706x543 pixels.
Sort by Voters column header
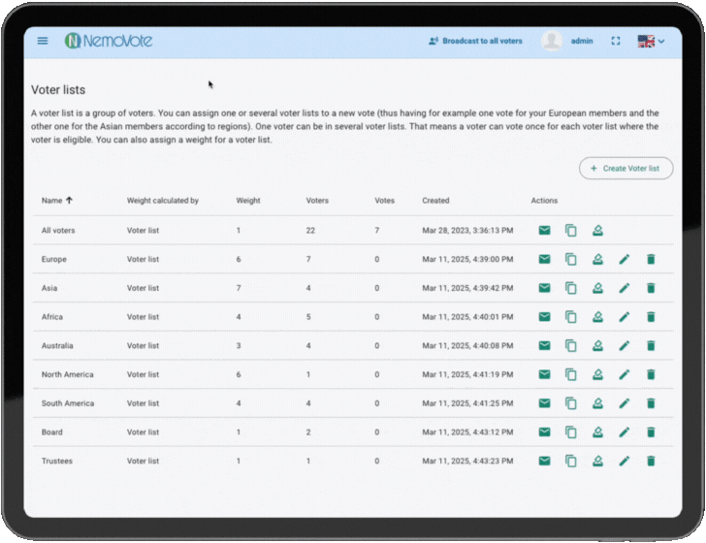[317, 201]
